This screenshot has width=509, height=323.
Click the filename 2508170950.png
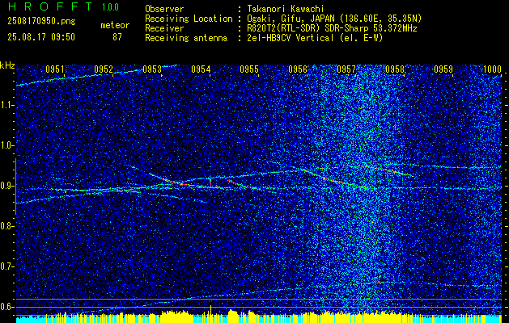[x=41, y=21]
